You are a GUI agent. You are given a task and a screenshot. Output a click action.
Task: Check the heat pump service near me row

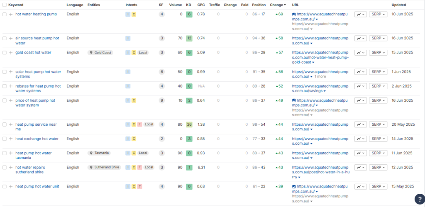click(4, 124)
